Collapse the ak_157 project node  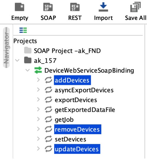pos(17,60)
